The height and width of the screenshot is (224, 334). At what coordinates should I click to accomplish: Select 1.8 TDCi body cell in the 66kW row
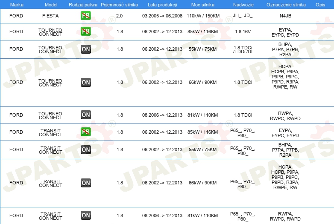point(243,82)
